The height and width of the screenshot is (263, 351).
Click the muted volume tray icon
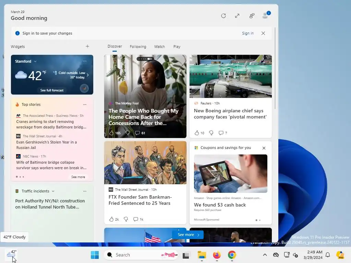(x=295, y=255)
